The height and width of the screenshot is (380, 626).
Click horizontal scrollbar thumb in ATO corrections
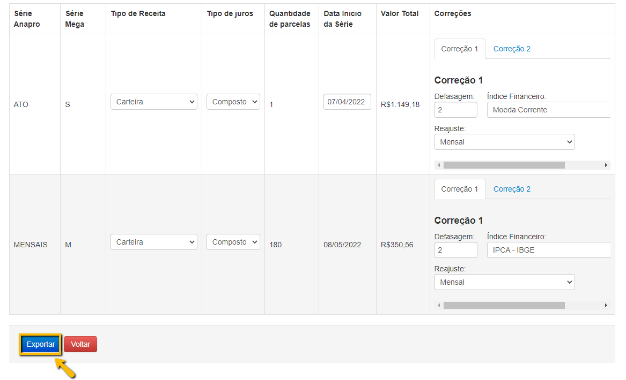(x=504, y=165)
